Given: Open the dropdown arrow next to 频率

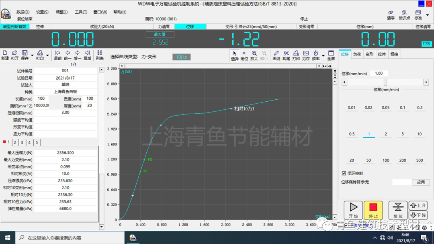Looking at the screenshot, I should click(322, 55).
